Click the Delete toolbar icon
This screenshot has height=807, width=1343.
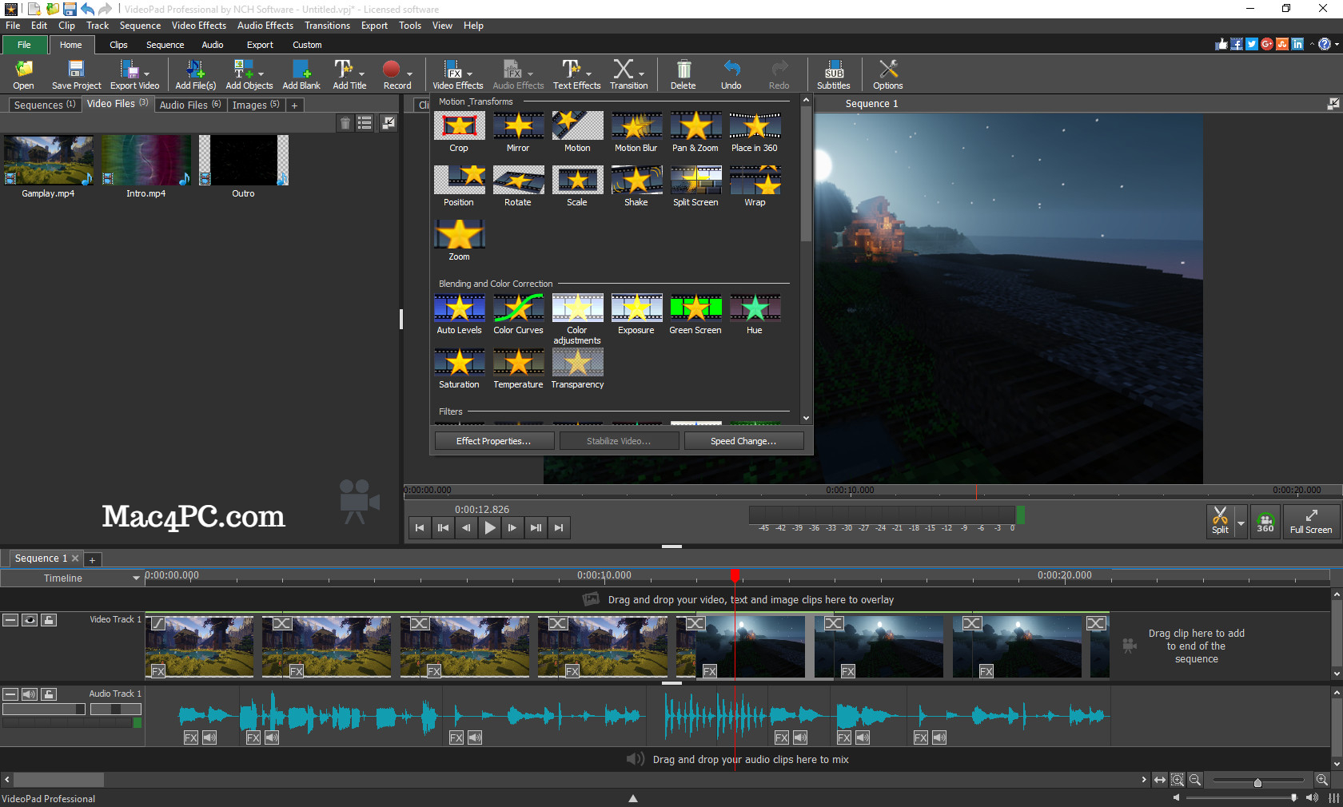click(683, 74)
